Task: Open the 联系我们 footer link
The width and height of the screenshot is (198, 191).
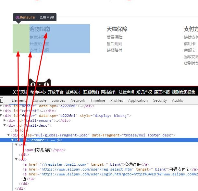Action: coord(91,92)
